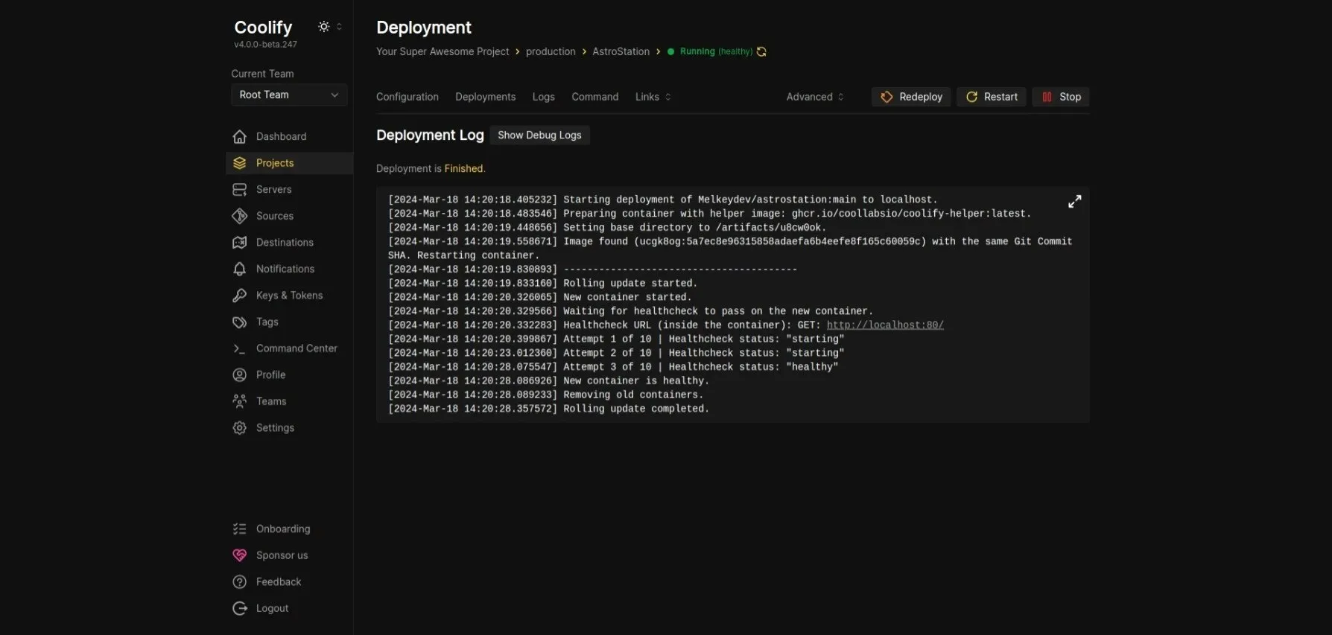Viewport: 1332px width, 635px height.
Task: Open Sources via its git icon
Action: point(239,216)
